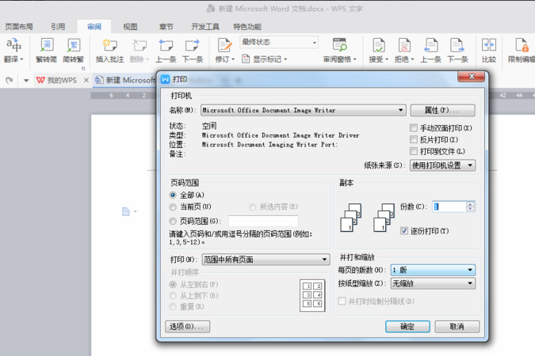Expand the 翻译 dropdown arrow
This screenshot has height=356, width=535.
tap(22, 59)
